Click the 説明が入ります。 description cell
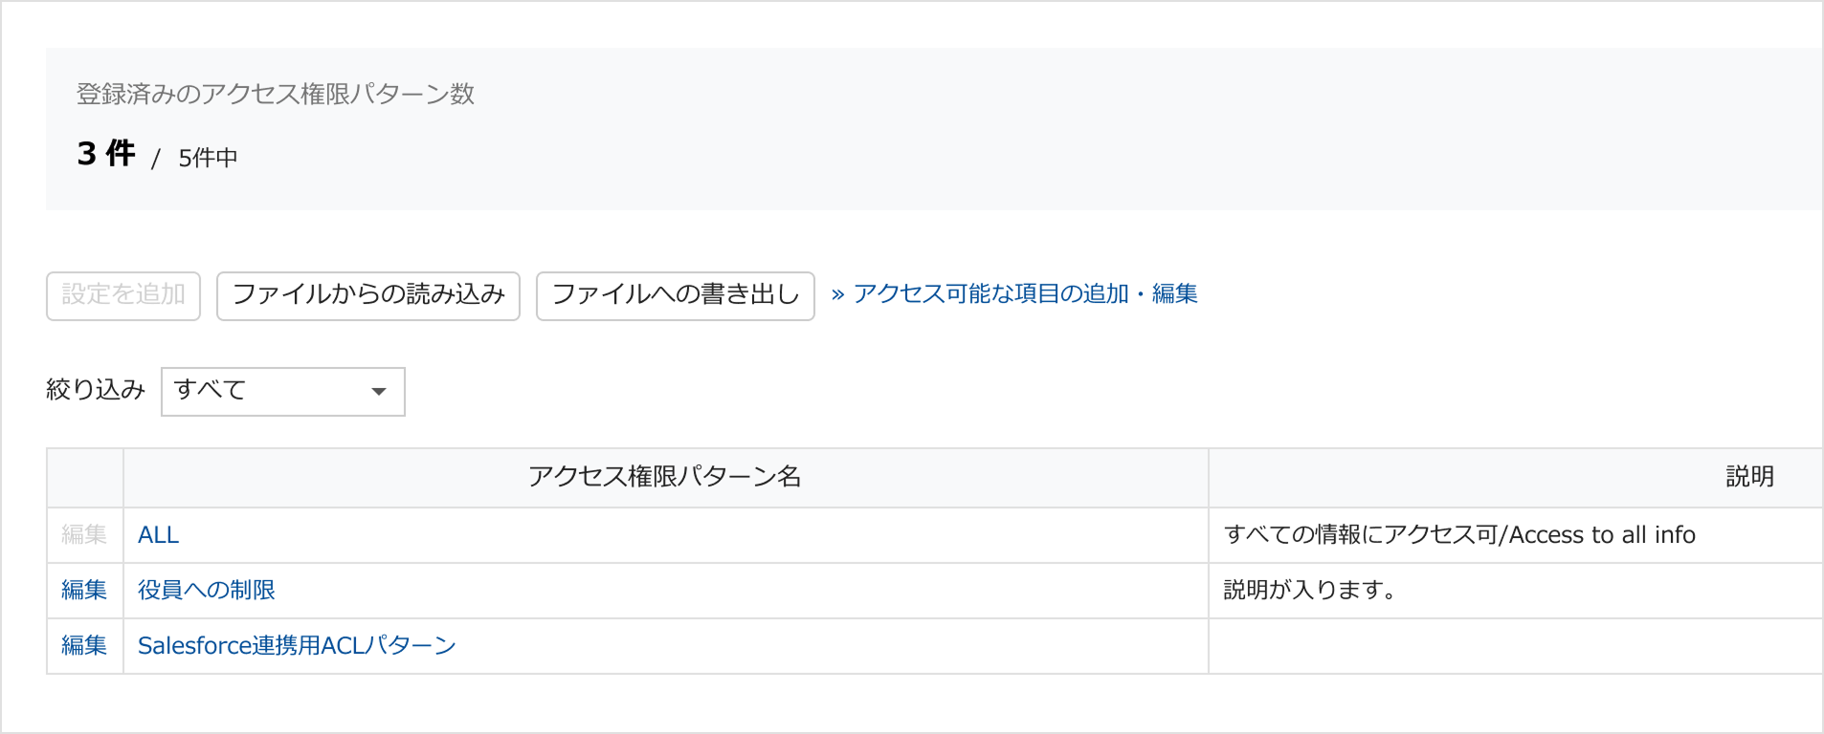1824x734 pixels. pyautogui.click(x=1309, y=591)
